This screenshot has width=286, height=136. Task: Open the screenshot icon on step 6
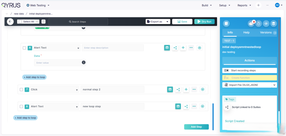(167, 48)
